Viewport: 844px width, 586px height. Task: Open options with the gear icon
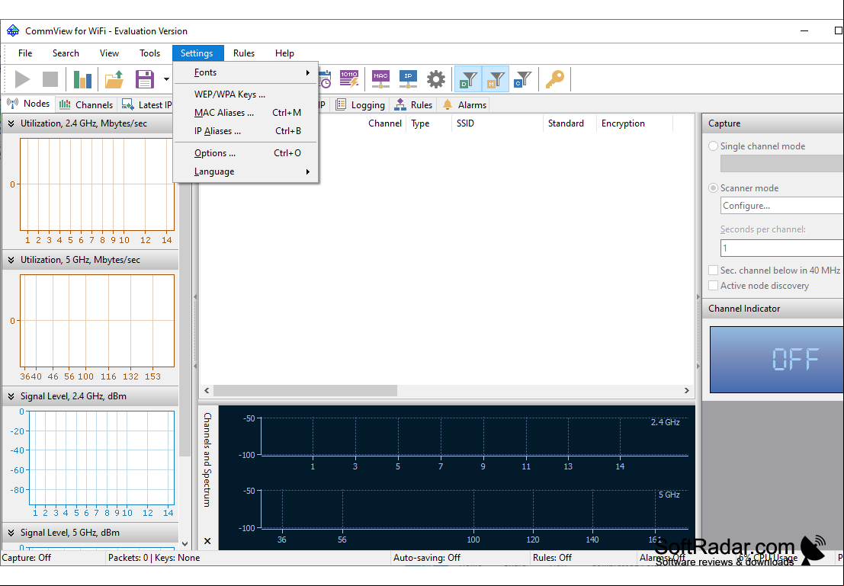436,80
